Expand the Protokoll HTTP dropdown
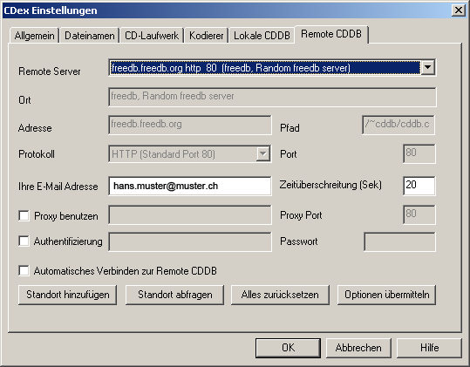The height and width of the screenshot is (367, 470). 262,154
